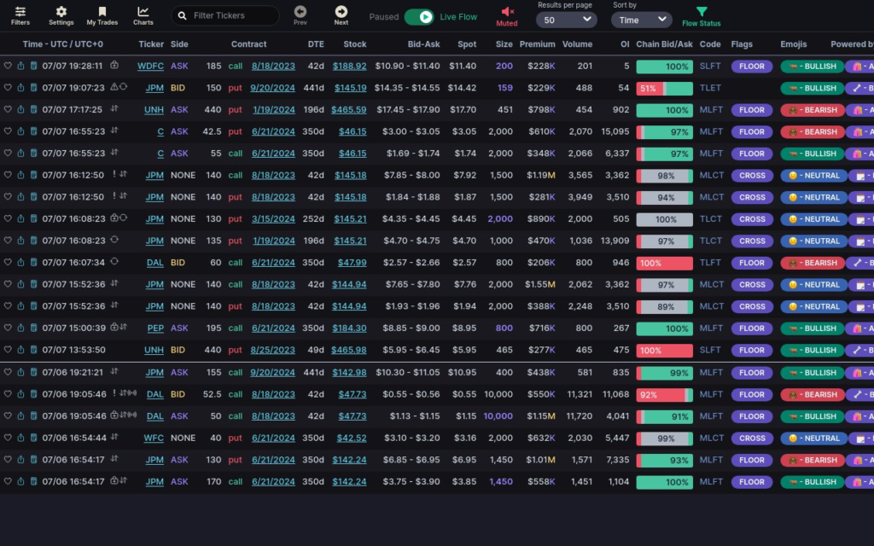This screenshot has height=546, width=874.
Task: Share the 07/06 19:21:21 JPM trade
Action: coord(20,372)
